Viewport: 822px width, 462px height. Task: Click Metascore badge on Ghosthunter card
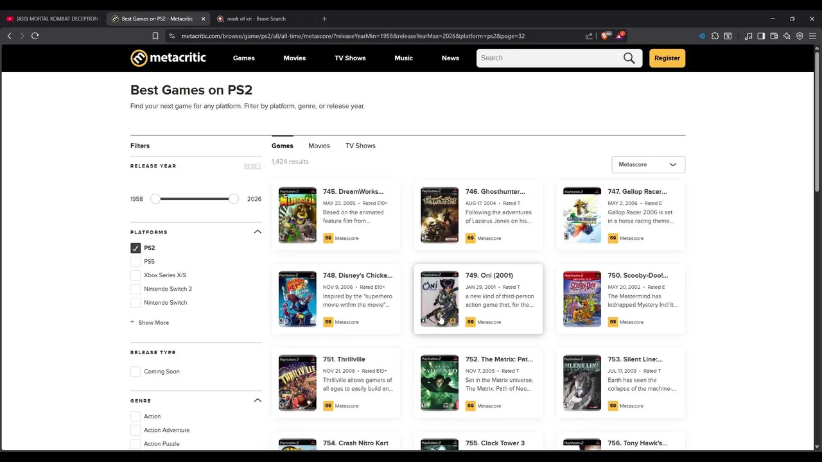coord(471,238)
